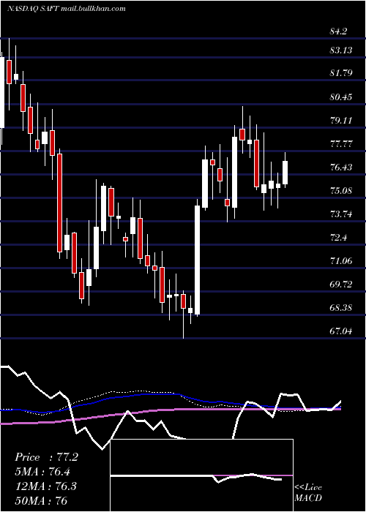Click the 79.11 price axis label
The image size is (366, 512).
pyautogui.click(x=341, y=121)
